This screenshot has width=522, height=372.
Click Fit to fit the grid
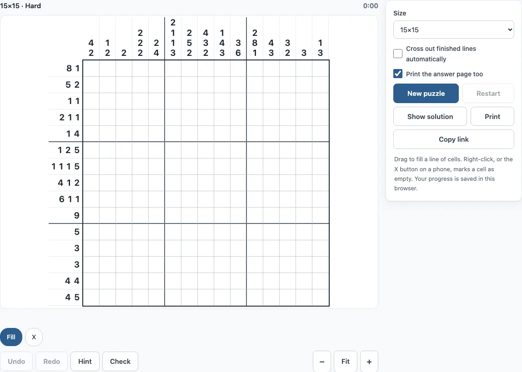[346, 362]
